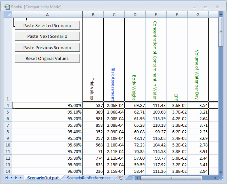The width and height of the screenshot is (227, 184).
Task: Select column C header
Action: point(114,14)
